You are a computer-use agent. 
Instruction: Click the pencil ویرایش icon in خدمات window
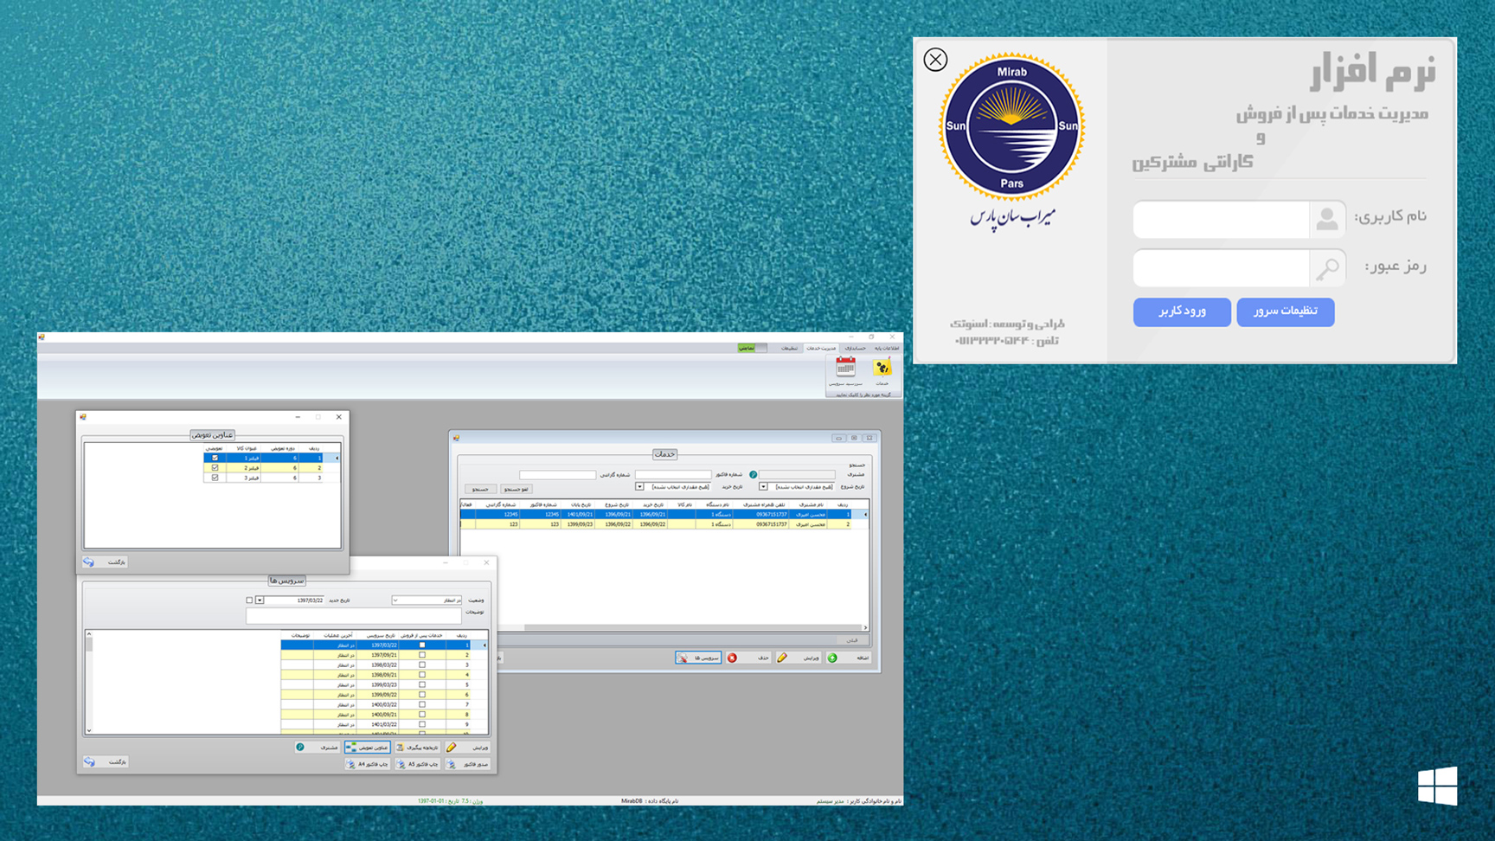click(x=782, y=658)
